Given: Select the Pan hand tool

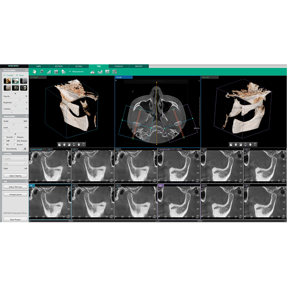Looking at the screenshot, I should [x=34, y=72].
